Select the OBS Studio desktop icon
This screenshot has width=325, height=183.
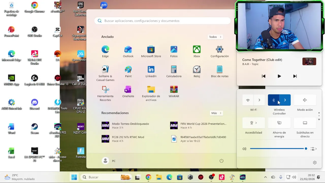click(x=35, y=32)
